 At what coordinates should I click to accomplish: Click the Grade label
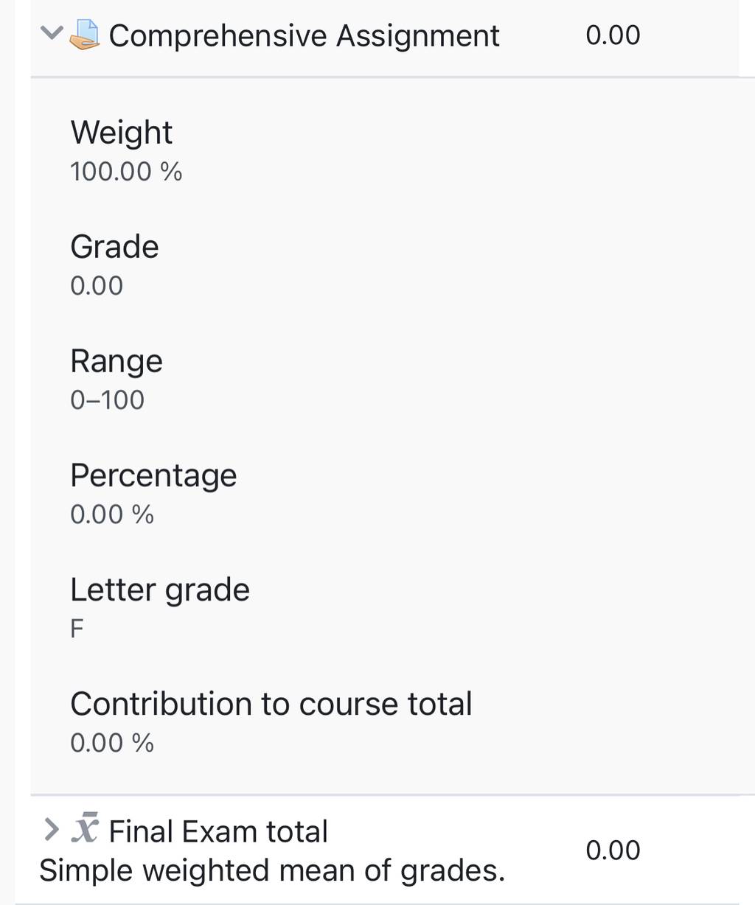click(x=114, y=247)
